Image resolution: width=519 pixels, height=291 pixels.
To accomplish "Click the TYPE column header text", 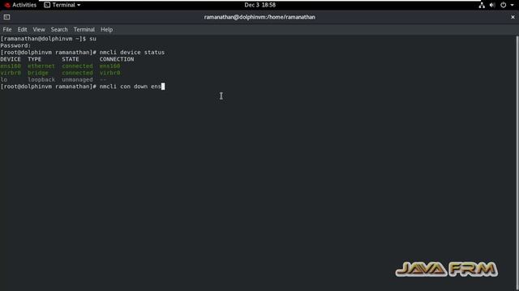I will 34,59.
